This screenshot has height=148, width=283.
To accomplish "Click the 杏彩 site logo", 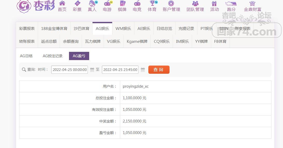I will click(36, 6).
